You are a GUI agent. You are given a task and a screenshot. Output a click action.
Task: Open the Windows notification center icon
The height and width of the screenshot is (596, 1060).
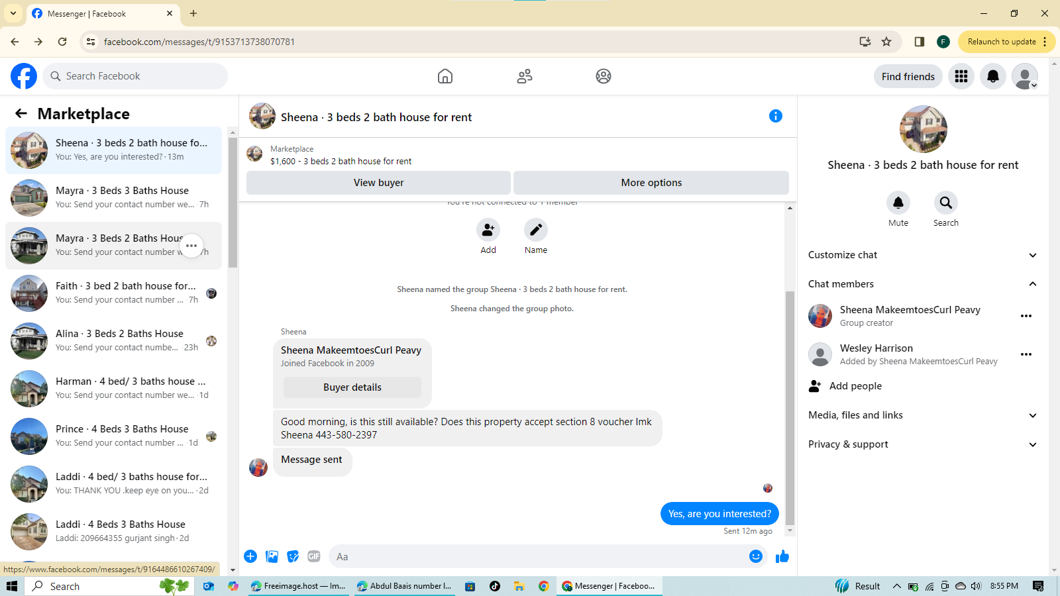coord(1038,586)
